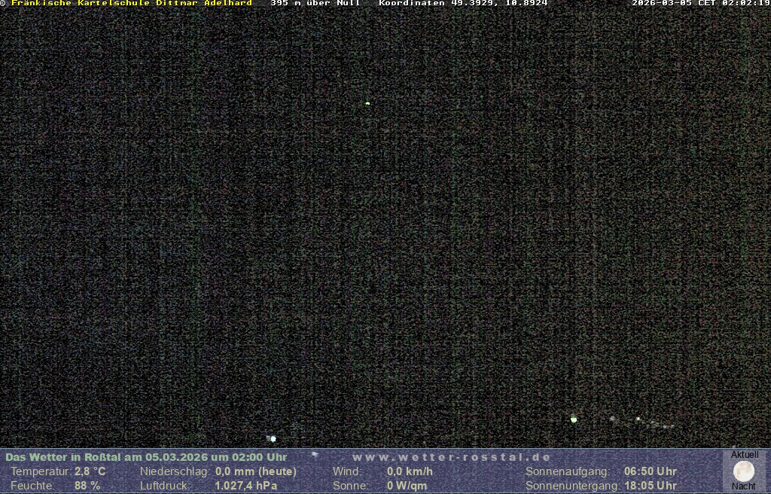Click the Wind speed value 0,0 km/h
The width and height of the screenshot is (771, 494).
pyautogui.click(x=410, y=471)
